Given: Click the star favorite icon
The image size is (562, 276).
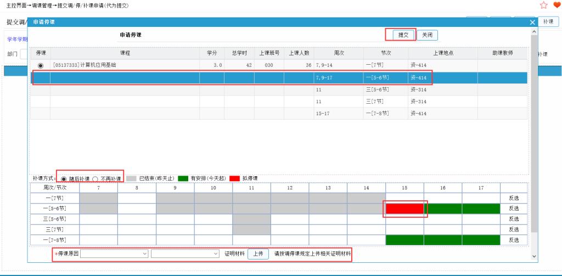Looking at the screenshot, I should 543,5.
